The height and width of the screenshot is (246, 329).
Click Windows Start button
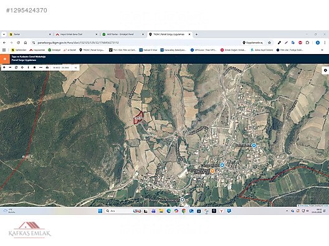tap(100, 211)
